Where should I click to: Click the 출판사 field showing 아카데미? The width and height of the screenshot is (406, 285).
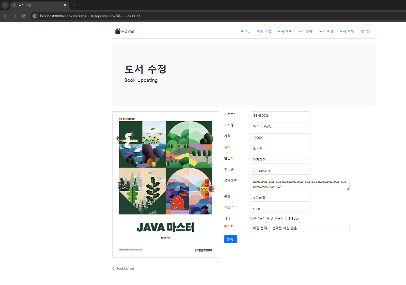click(x=280, y=160)
